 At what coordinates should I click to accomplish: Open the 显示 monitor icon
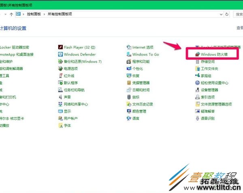(x=60, y=111)
